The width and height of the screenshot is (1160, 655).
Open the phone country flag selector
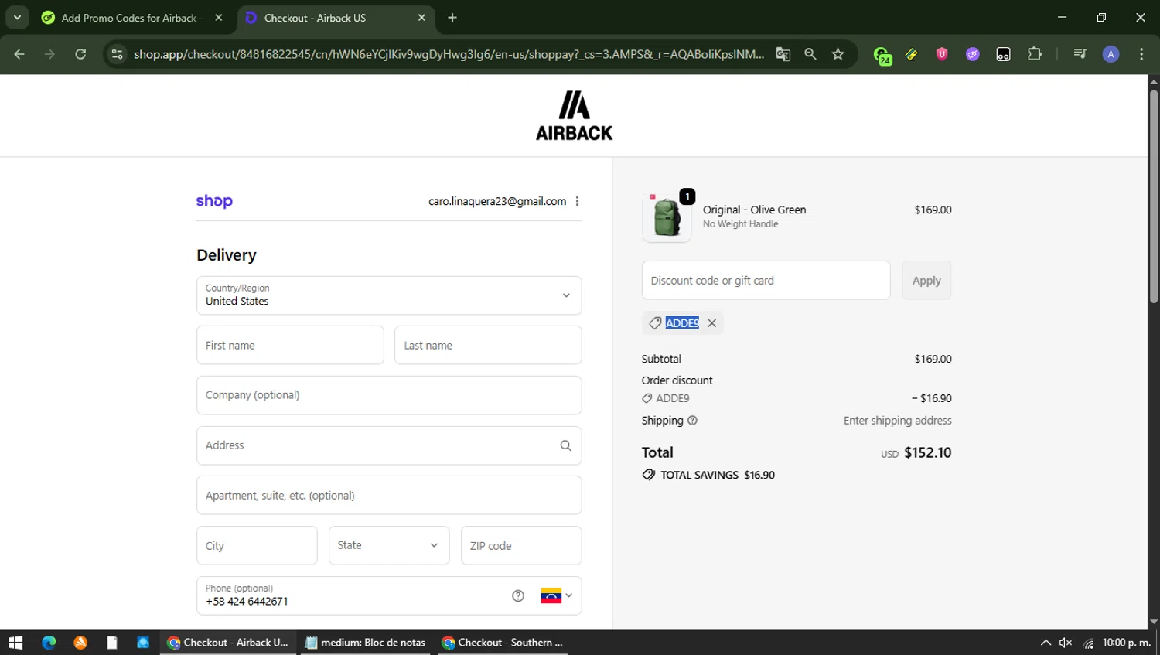(x=557, y=595)
